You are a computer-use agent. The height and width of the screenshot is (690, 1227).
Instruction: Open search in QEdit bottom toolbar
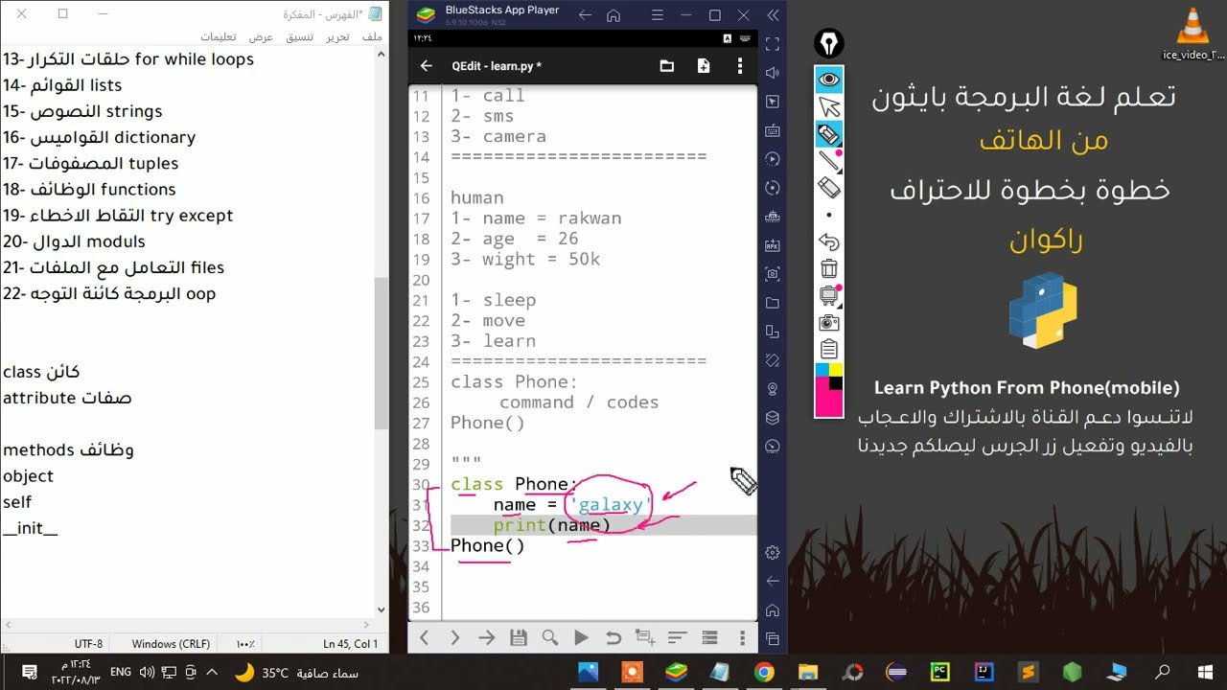[x=550, y=637]
